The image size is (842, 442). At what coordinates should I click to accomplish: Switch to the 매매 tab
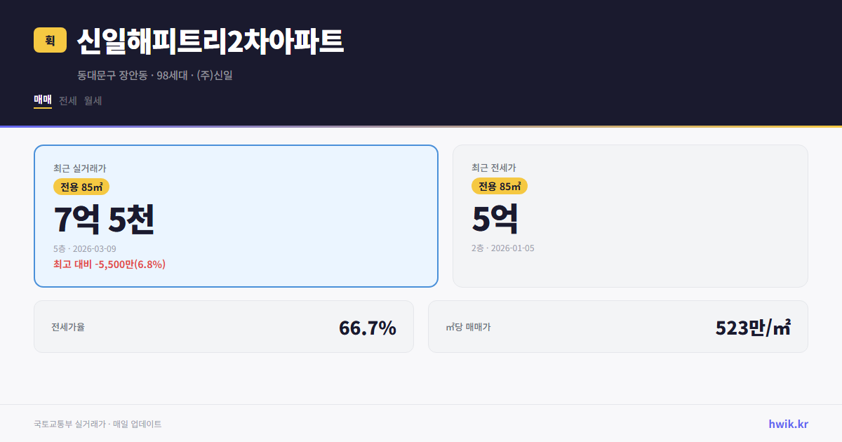pyautogui.click(x=42, y=100)
